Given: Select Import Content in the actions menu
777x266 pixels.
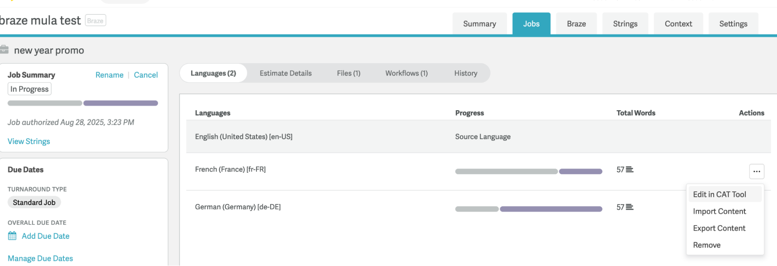Looking at the screenshot, I should pyautogui.click(x=719, y=211).
